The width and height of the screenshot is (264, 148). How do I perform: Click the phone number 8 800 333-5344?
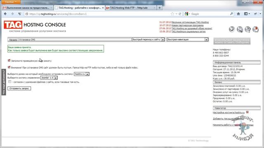point(221,56)
